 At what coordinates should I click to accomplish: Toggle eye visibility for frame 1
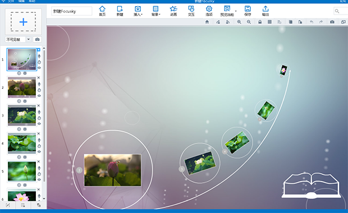[39, 68]
